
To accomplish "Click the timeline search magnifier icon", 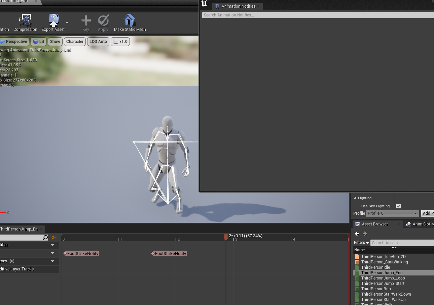I will click(45, 238).
